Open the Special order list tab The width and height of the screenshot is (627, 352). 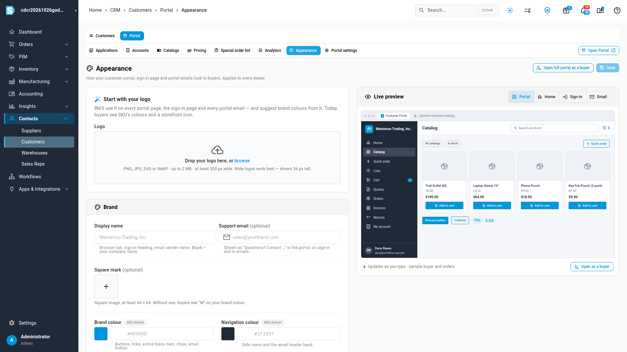(233, 51)
